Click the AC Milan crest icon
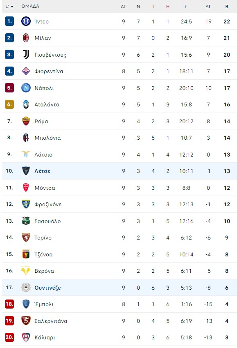 click(26, 38)
